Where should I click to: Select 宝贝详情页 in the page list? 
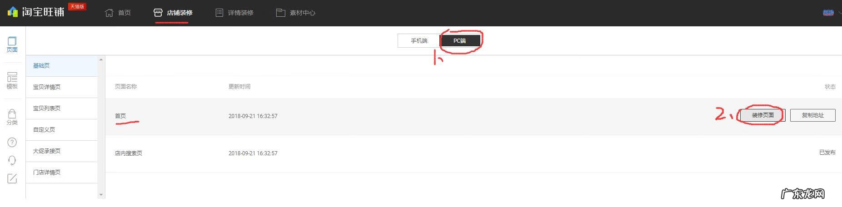(x=61, y=87)
